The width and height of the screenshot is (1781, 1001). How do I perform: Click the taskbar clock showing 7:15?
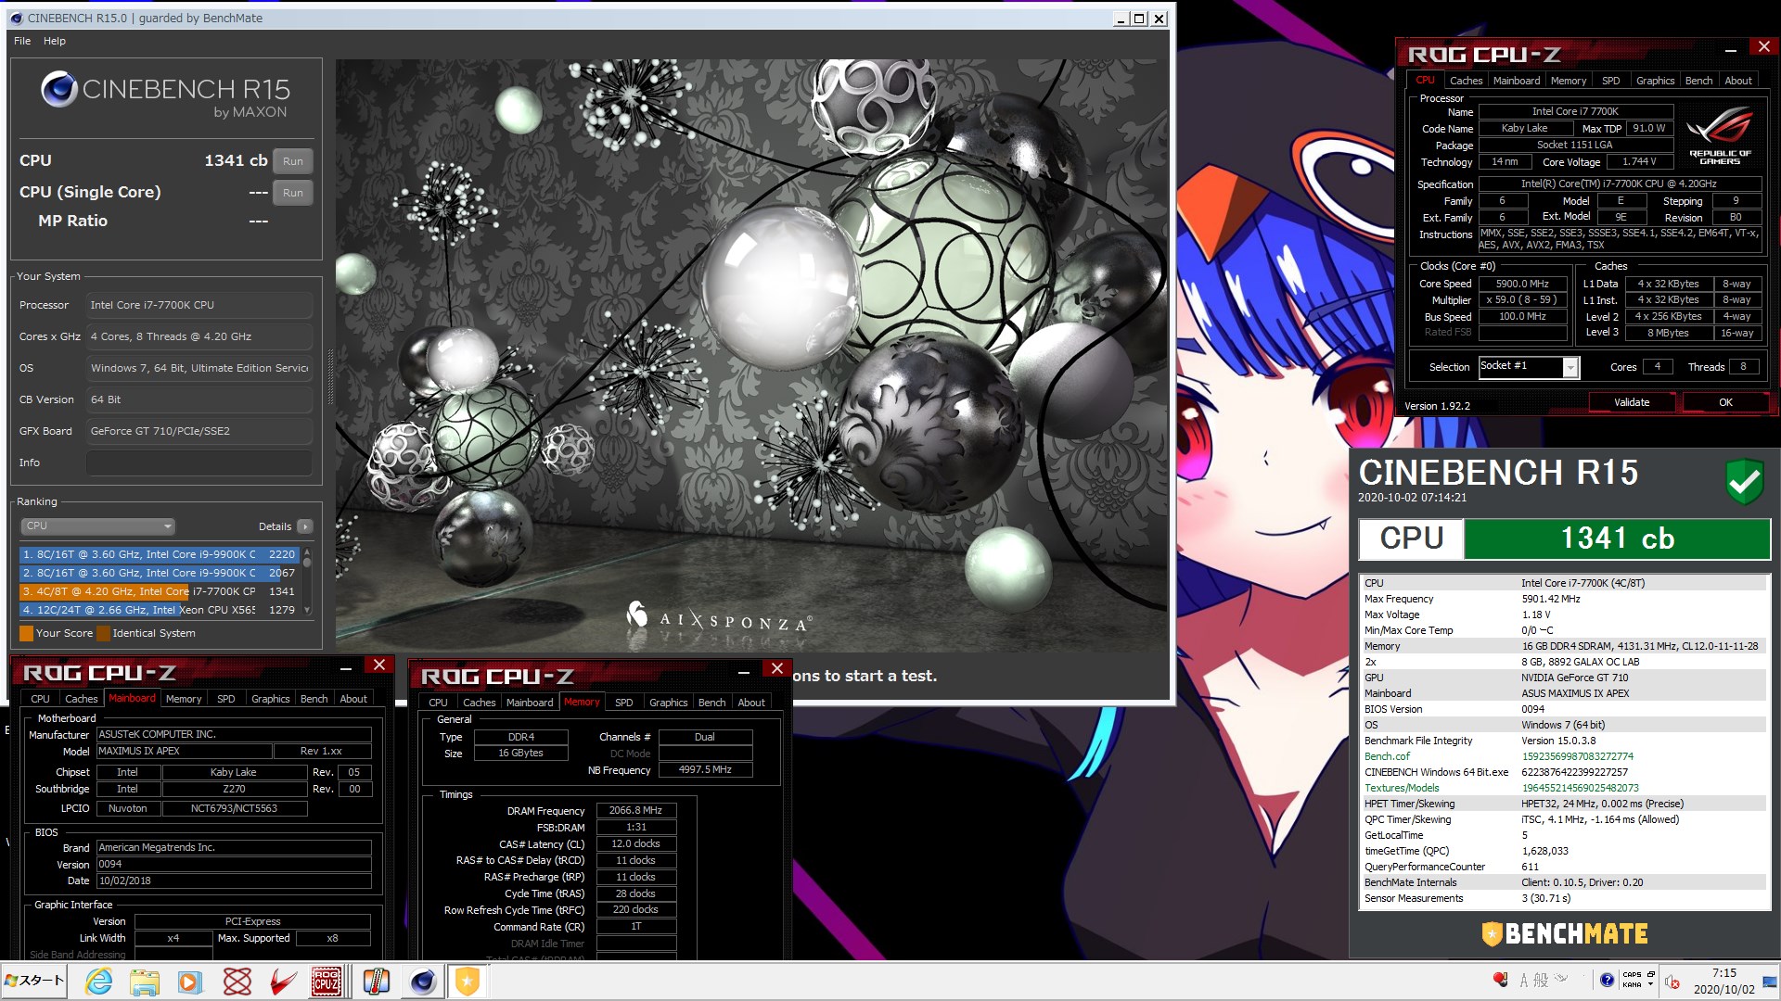[x=1723, y=981]
